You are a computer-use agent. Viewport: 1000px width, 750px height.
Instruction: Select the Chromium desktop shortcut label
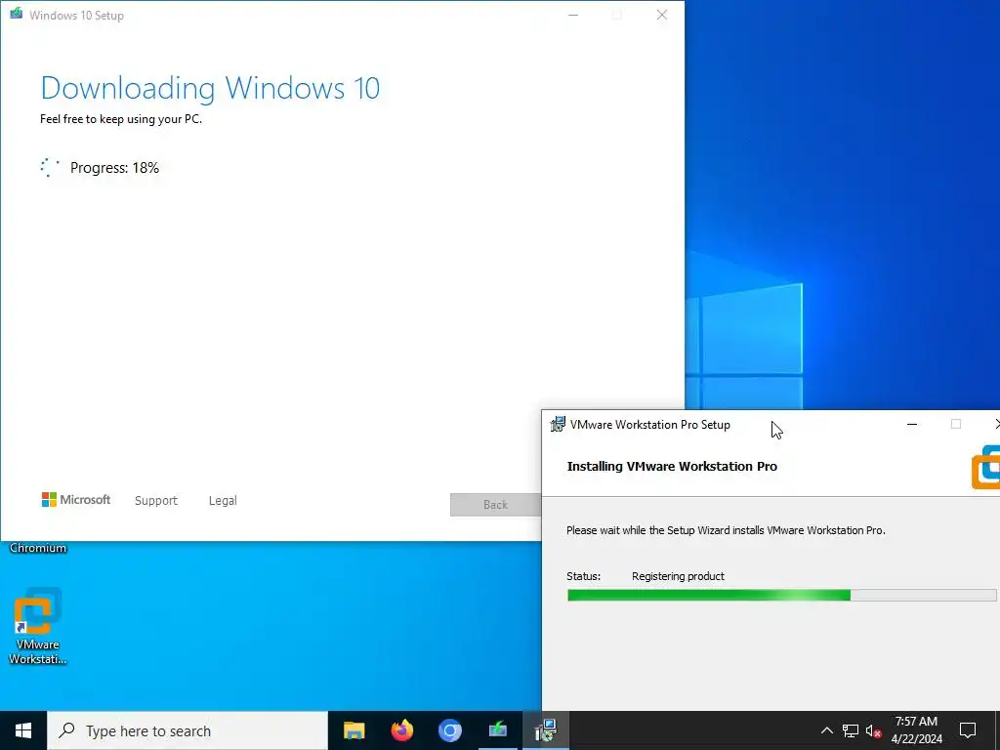pyautogui.click(x=38, y=548)
